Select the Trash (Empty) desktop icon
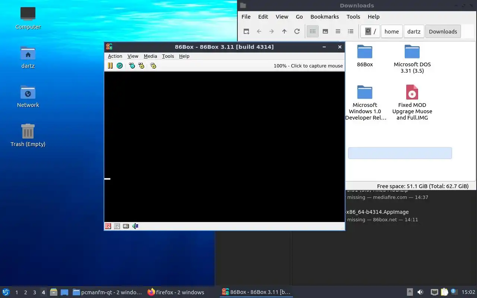This screenshot has width=477, height=298. pos(28,135)
